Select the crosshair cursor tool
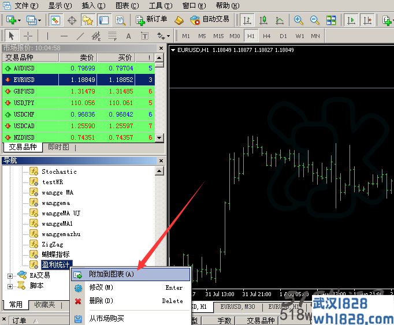This screenshot has height=325, width=394. [x=28, y=36]
